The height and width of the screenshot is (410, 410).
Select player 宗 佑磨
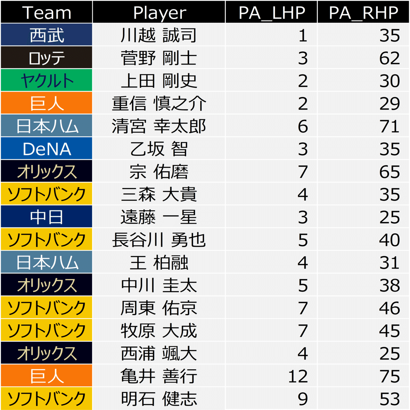[x=159, y=172]
